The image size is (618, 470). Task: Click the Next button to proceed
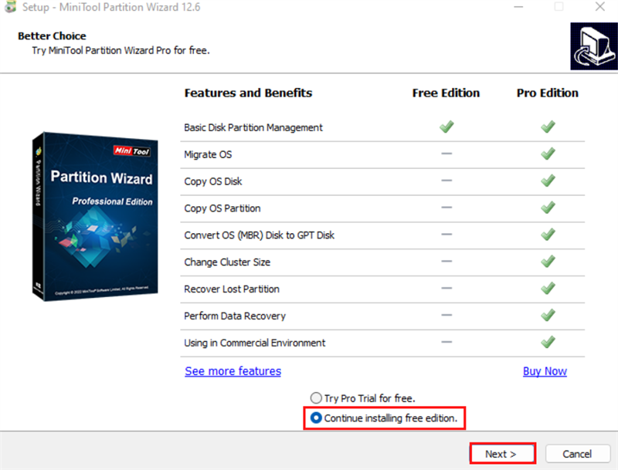click(502, 453)
